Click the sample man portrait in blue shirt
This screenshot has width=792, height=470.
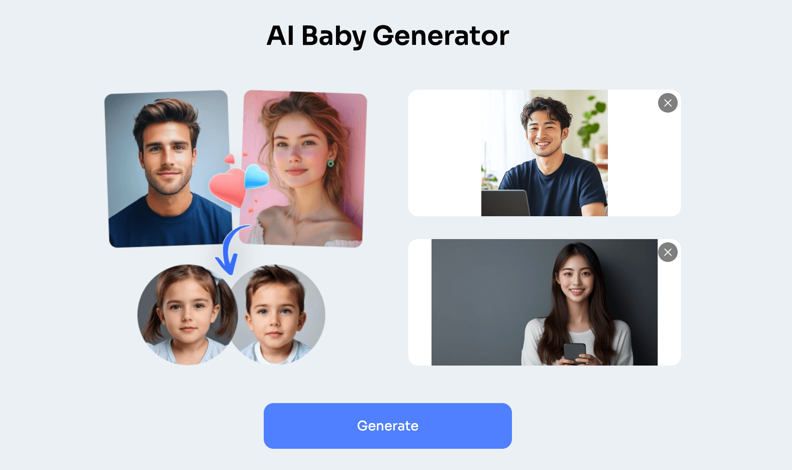[168, 169]
